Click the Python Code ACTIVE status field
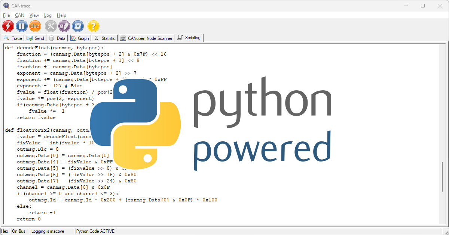The width and height of the screenshot is (449, 235). [x=94, y=231]
